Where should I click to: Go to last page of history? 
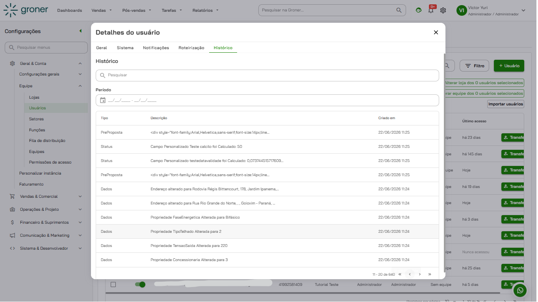click(x=430, y=274)
